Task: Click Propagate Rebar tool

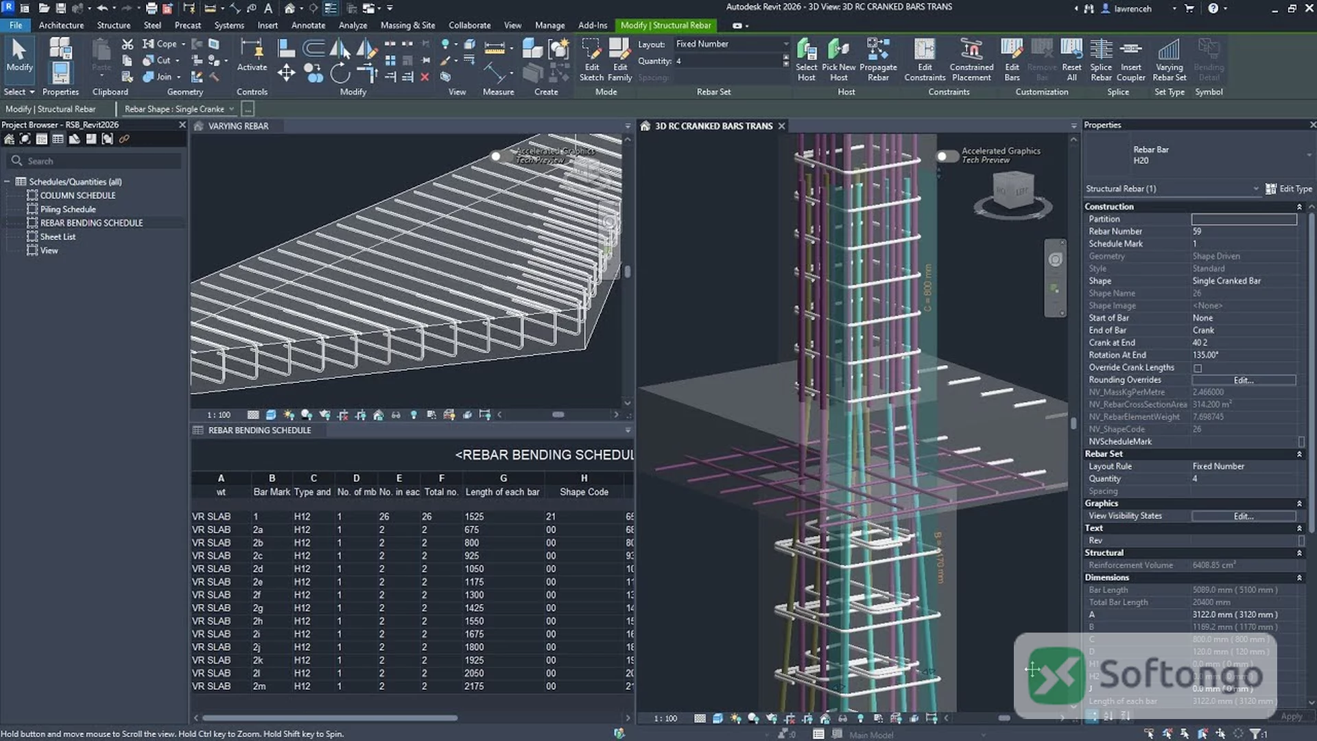Action: (878, 60)
